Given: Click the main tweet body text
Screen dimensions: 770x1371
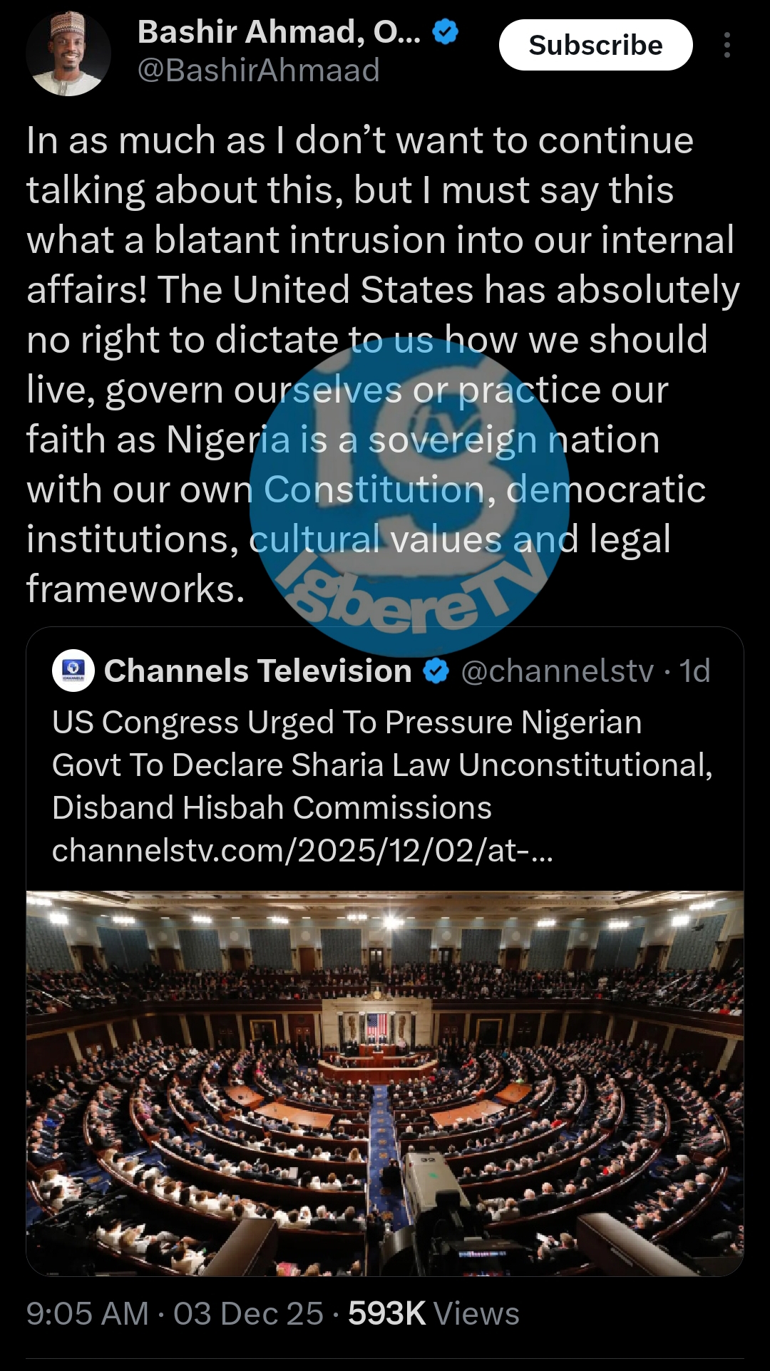Looking at the screenshot, I should pos(383,364).
